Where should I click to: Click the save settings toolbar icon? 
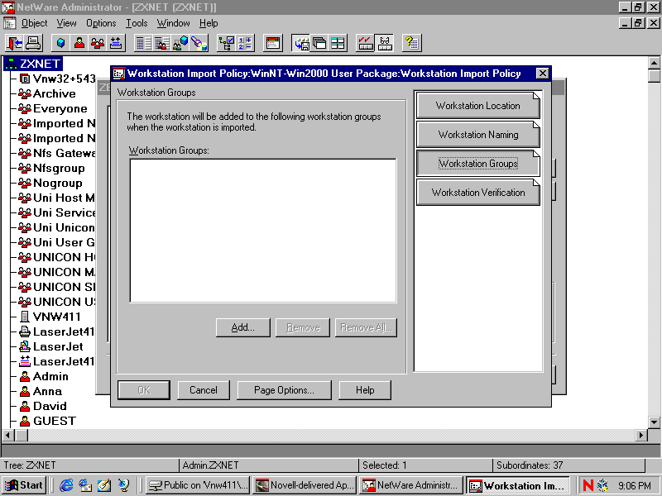(x=301, y=43)
